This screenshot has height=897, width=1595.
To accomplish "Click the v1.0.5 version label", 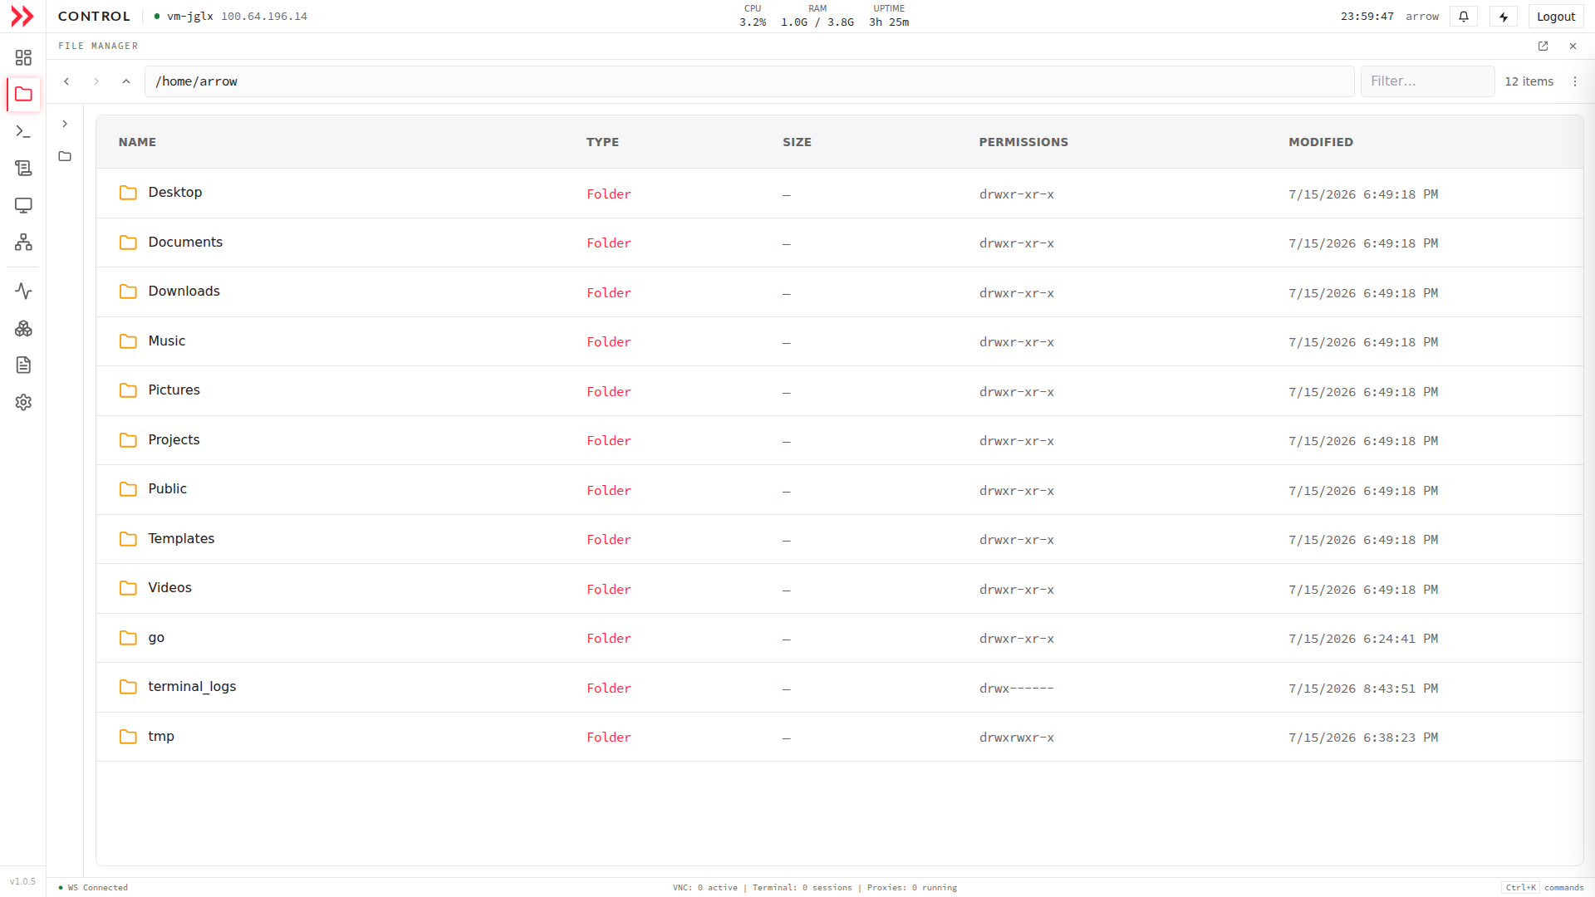I will (x=22, y=882).
